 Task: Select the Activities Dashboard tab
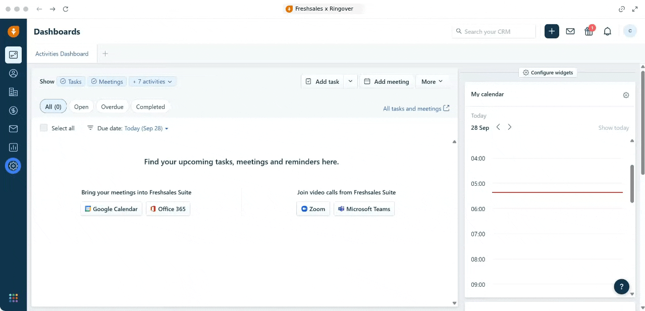click(x=62, y=54)
